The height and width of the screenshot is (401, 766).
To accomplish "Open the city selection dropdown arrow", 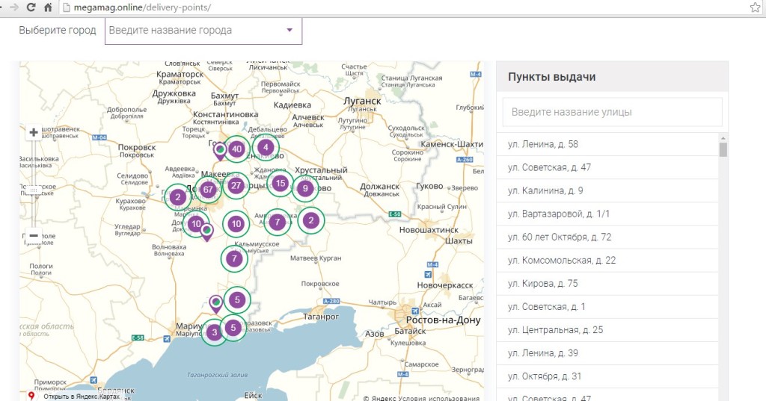I will [x=289, y=31].
